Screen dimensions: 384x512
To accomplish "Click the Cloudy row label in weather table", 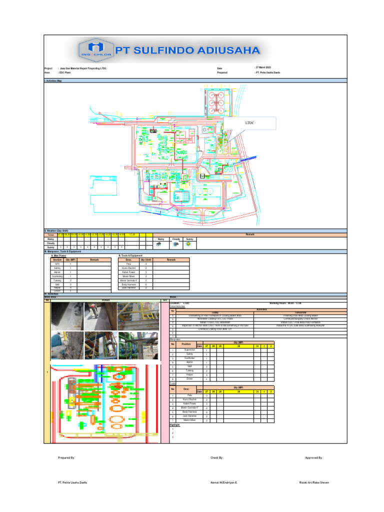I will point(50,243).
